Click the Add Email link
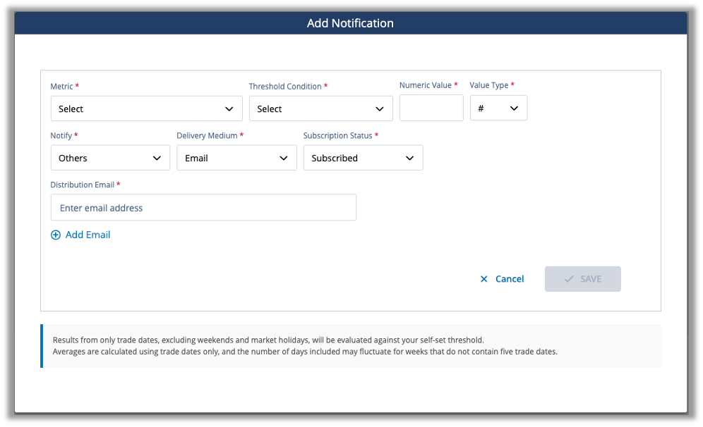Screen dimensions: 703x427 (x=88, y=235)
